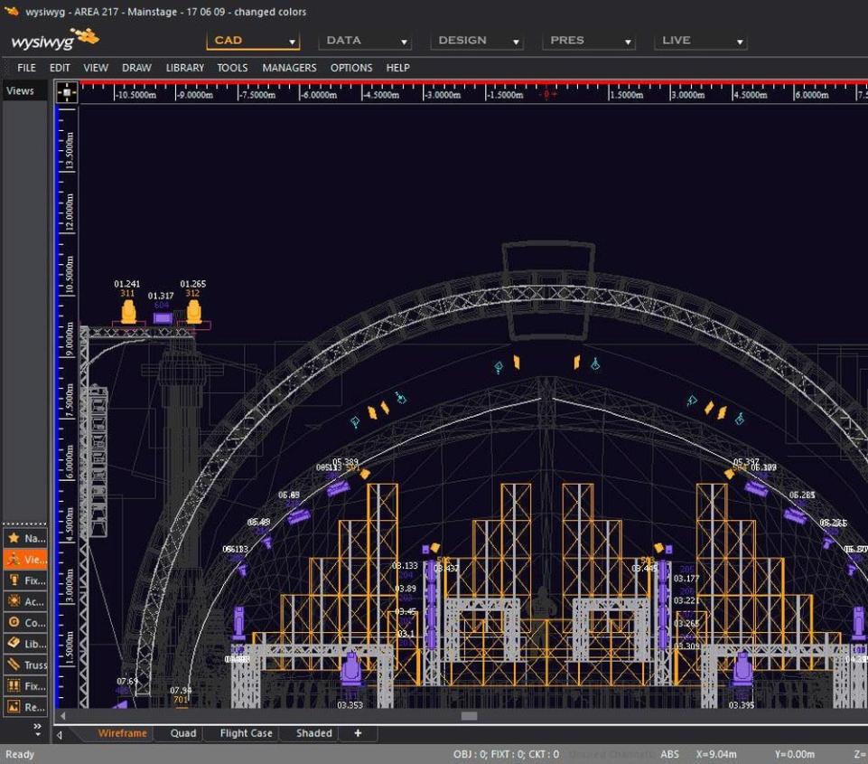Image resolution: width=868 pixels, height=764 pixels.
Task: Open the Truss shortcut in the sidebar
Action: [23, 665]
